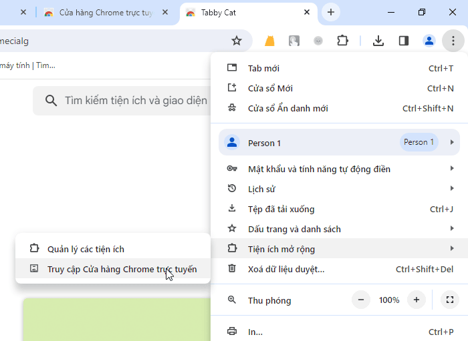
Task: Click the green banner on the store page
Action: click(117, 319)
